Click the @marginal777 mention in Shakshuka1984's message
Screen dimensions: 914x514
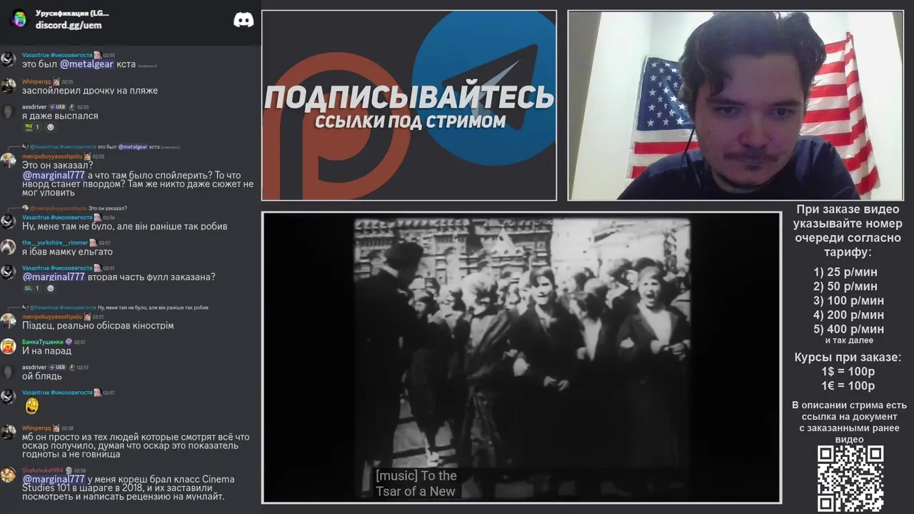click(54, 479)
